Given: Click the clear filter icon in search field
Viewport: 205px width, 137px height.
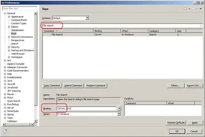Looking at the screenshot, I should 201,25.
